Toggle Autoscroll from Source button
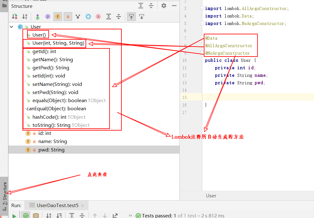The height and width of the screenshot is (218, 314). [x=142, y=17]
